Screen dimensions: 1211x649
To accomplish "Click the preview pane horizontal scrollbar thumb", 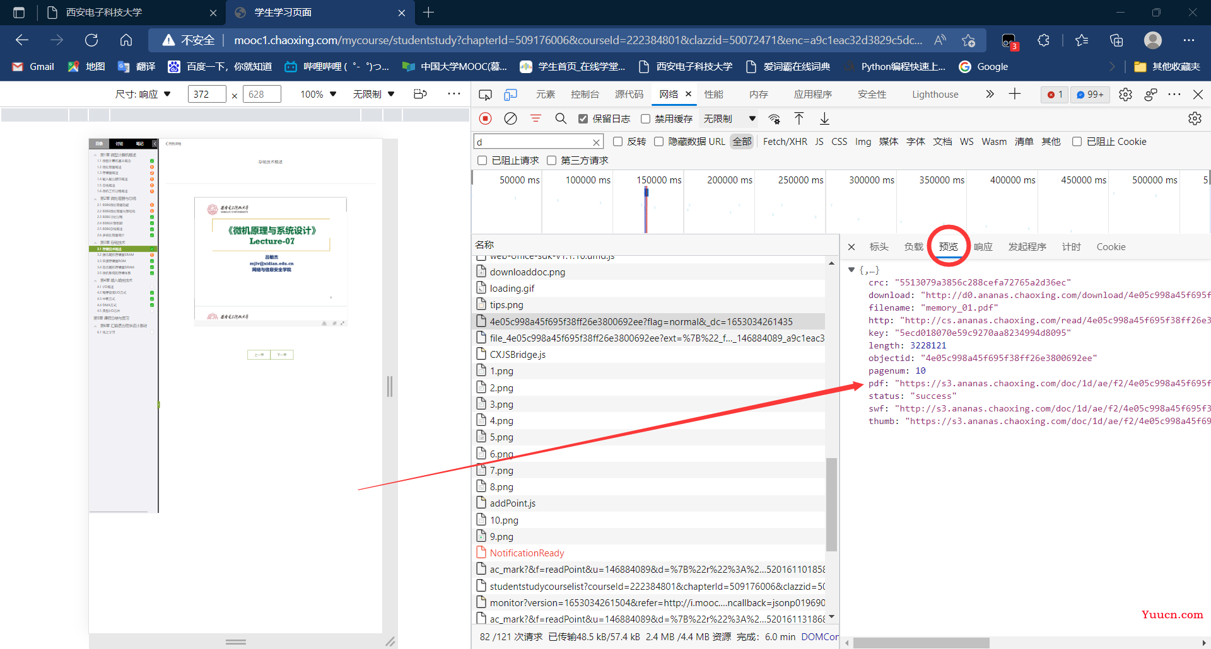I will click(921, 643).
